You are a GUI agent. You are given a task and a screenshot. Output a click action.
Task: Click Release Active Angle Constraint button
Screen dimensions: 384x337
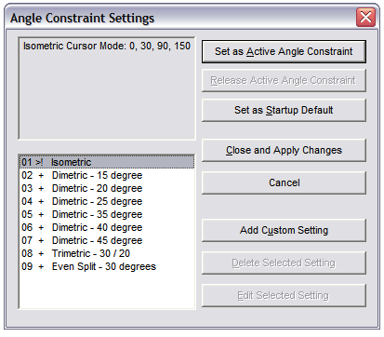click(284, 81)
